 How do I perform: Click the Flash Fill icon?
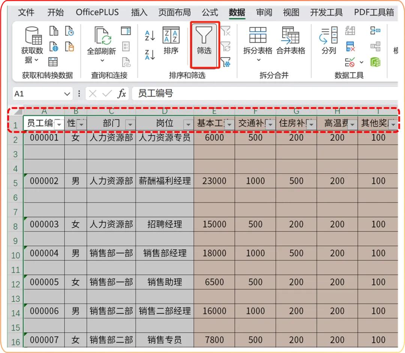(x=350, y=31)
